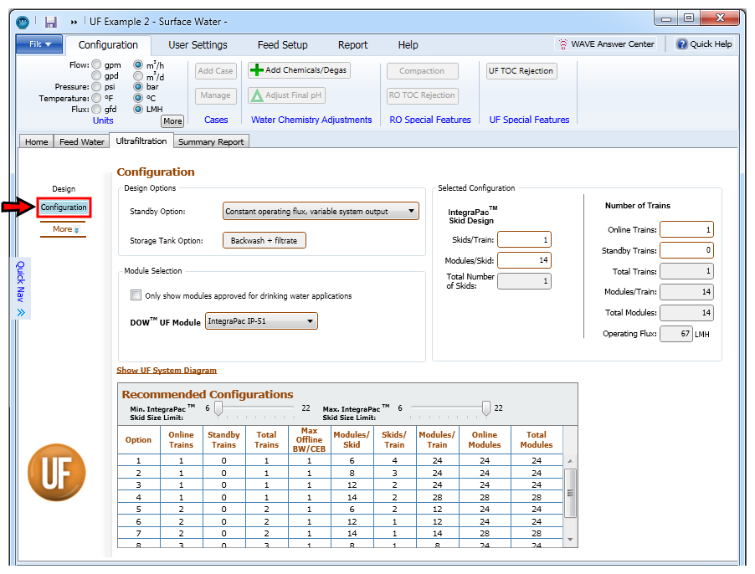
Task: Adjust Max. IntegraPac Skid Size slider
Action: [x=485, y=408]
